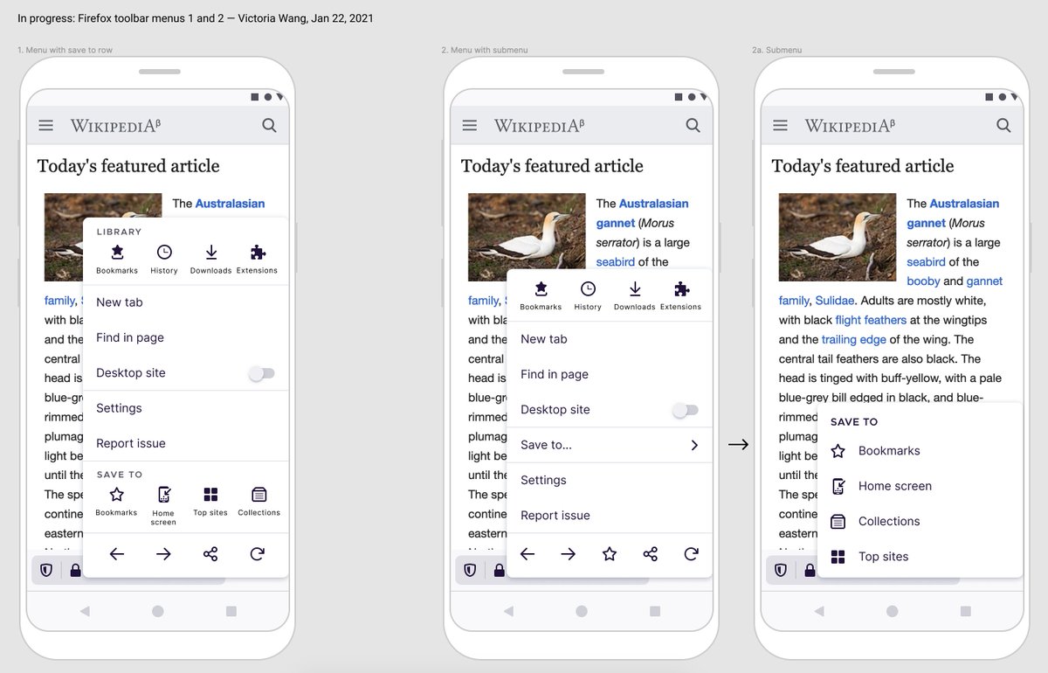The height and width of the screenshot is (673, 1048).
Task: Open Downloads in mockup 1 Library row
Action: click(211, 260)
